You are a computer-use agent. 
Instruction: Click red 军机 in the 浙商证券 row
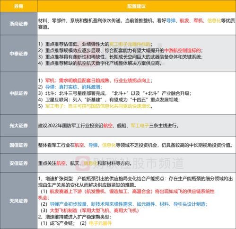pyautogui.click(x=198, y=20)
